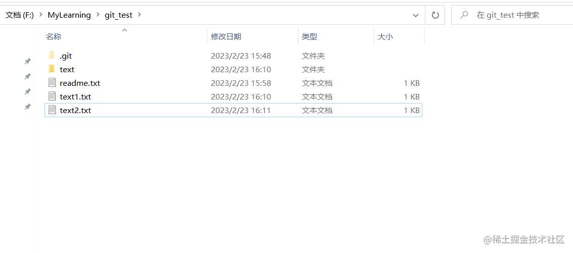The height and width of the screenshot is (253, 573).
Task: Click the readme.txt document icon
Action: tap(52, 82)
